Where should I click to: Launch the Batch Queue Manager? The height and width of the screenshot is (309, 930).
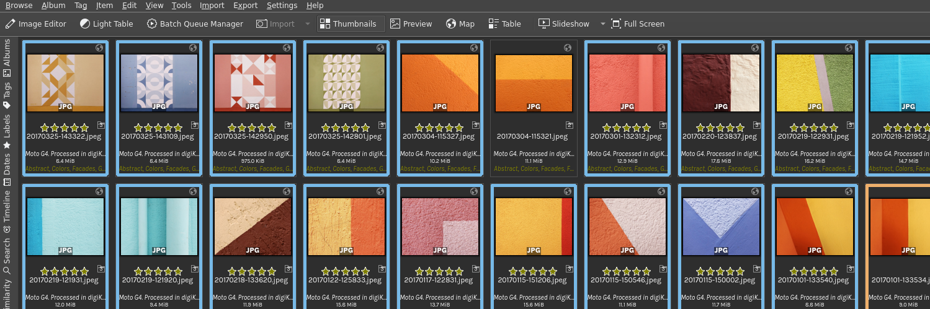point(195,24)
